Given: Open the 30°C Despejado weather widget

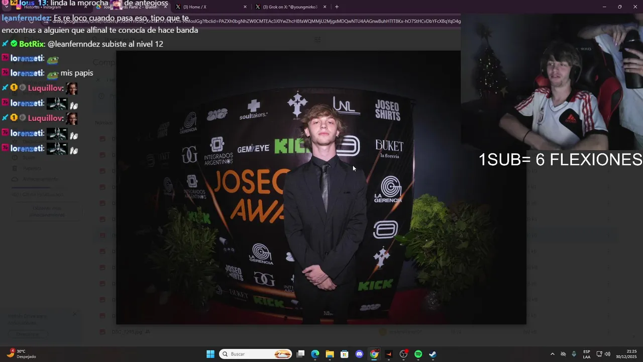Looking at the screenshot, I should [22, 354].
